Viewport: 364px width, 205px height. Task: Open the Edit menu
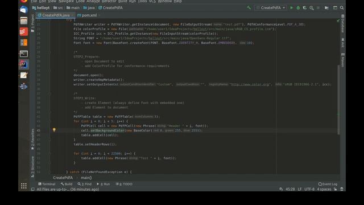(x=43, y=1)
